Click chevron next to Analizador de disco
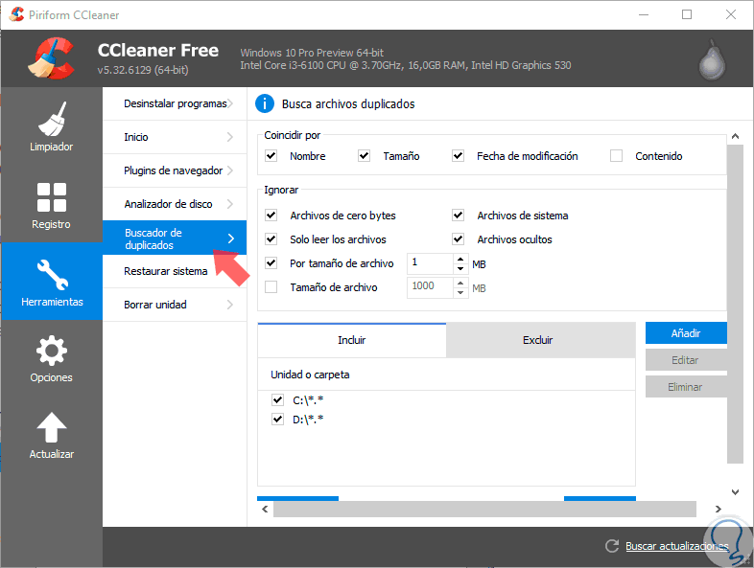The width and height of the screenshot is (754, 568). pos(230,204)
